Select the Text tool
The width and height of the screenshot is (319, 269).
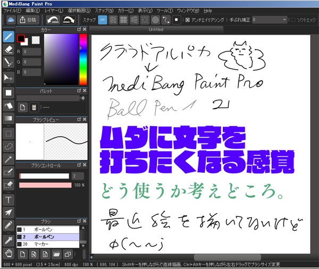[9, 200]
